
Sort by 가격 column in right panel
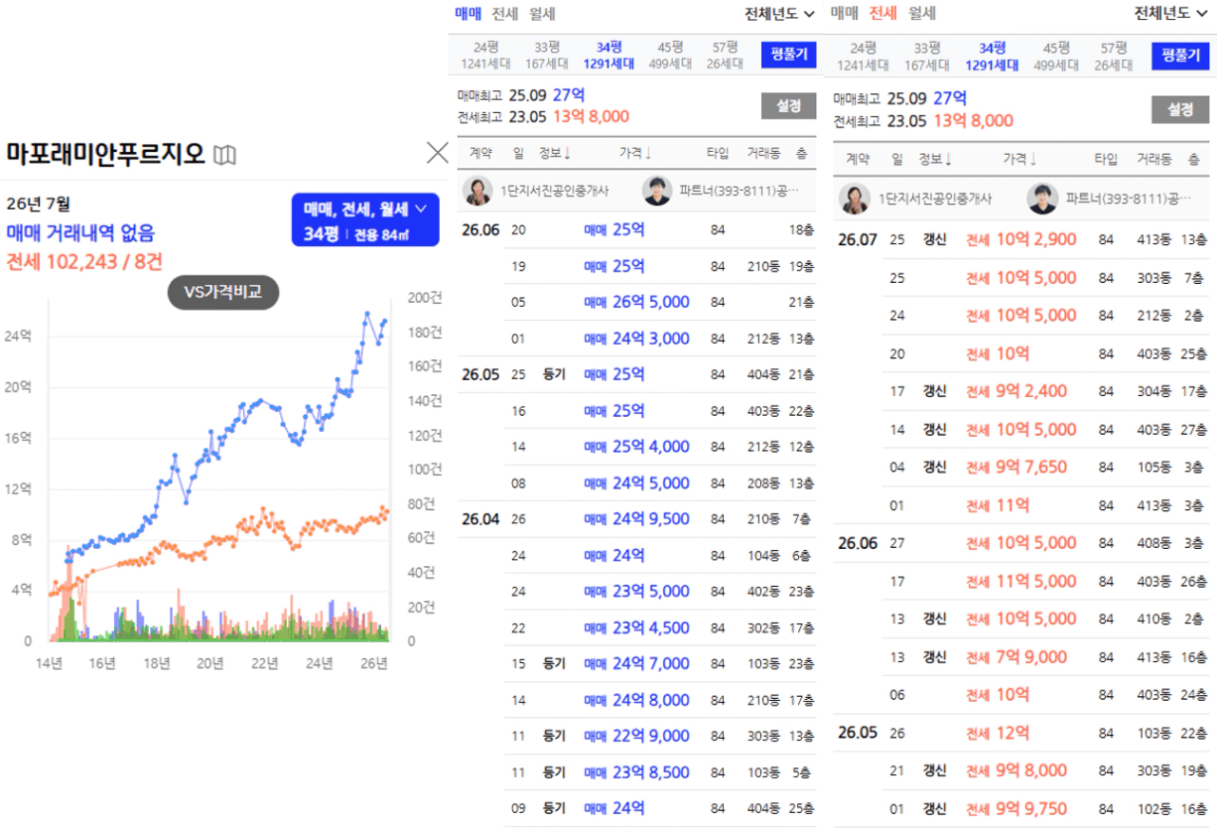[1021, 159]
